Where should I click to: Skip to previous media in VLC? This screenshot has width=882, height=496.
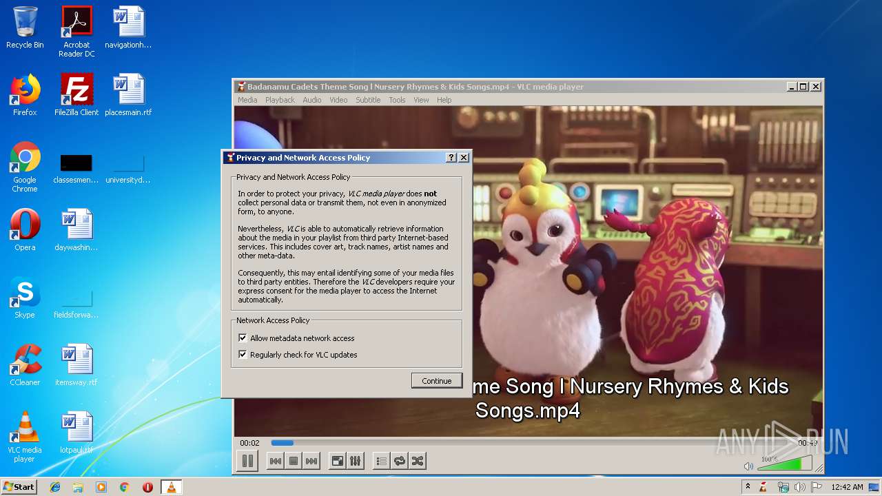(x=276, y=461)
